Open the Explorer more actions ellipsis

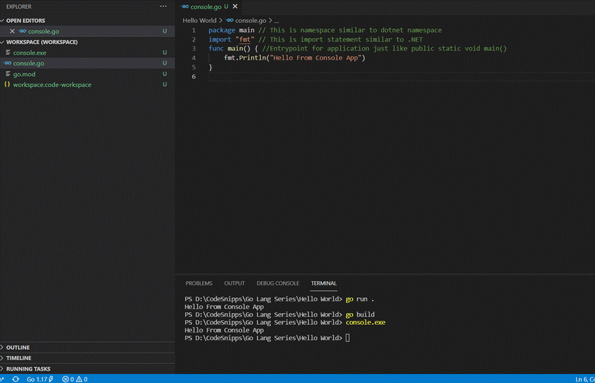[163, 6]
